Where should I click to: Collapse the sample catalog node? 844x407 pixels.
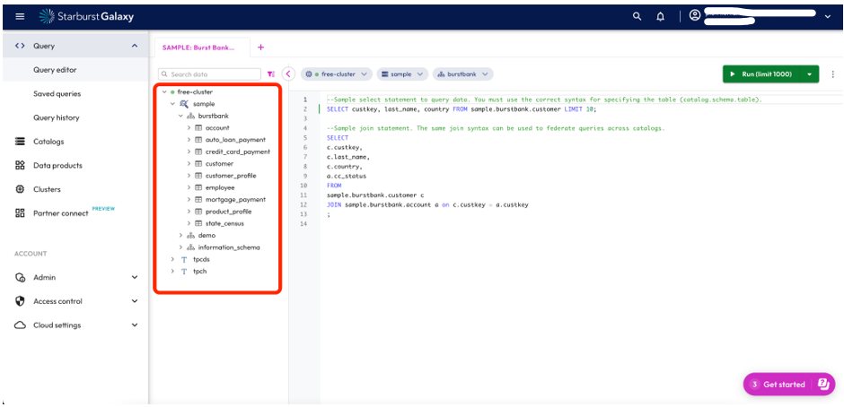point(172,104)
